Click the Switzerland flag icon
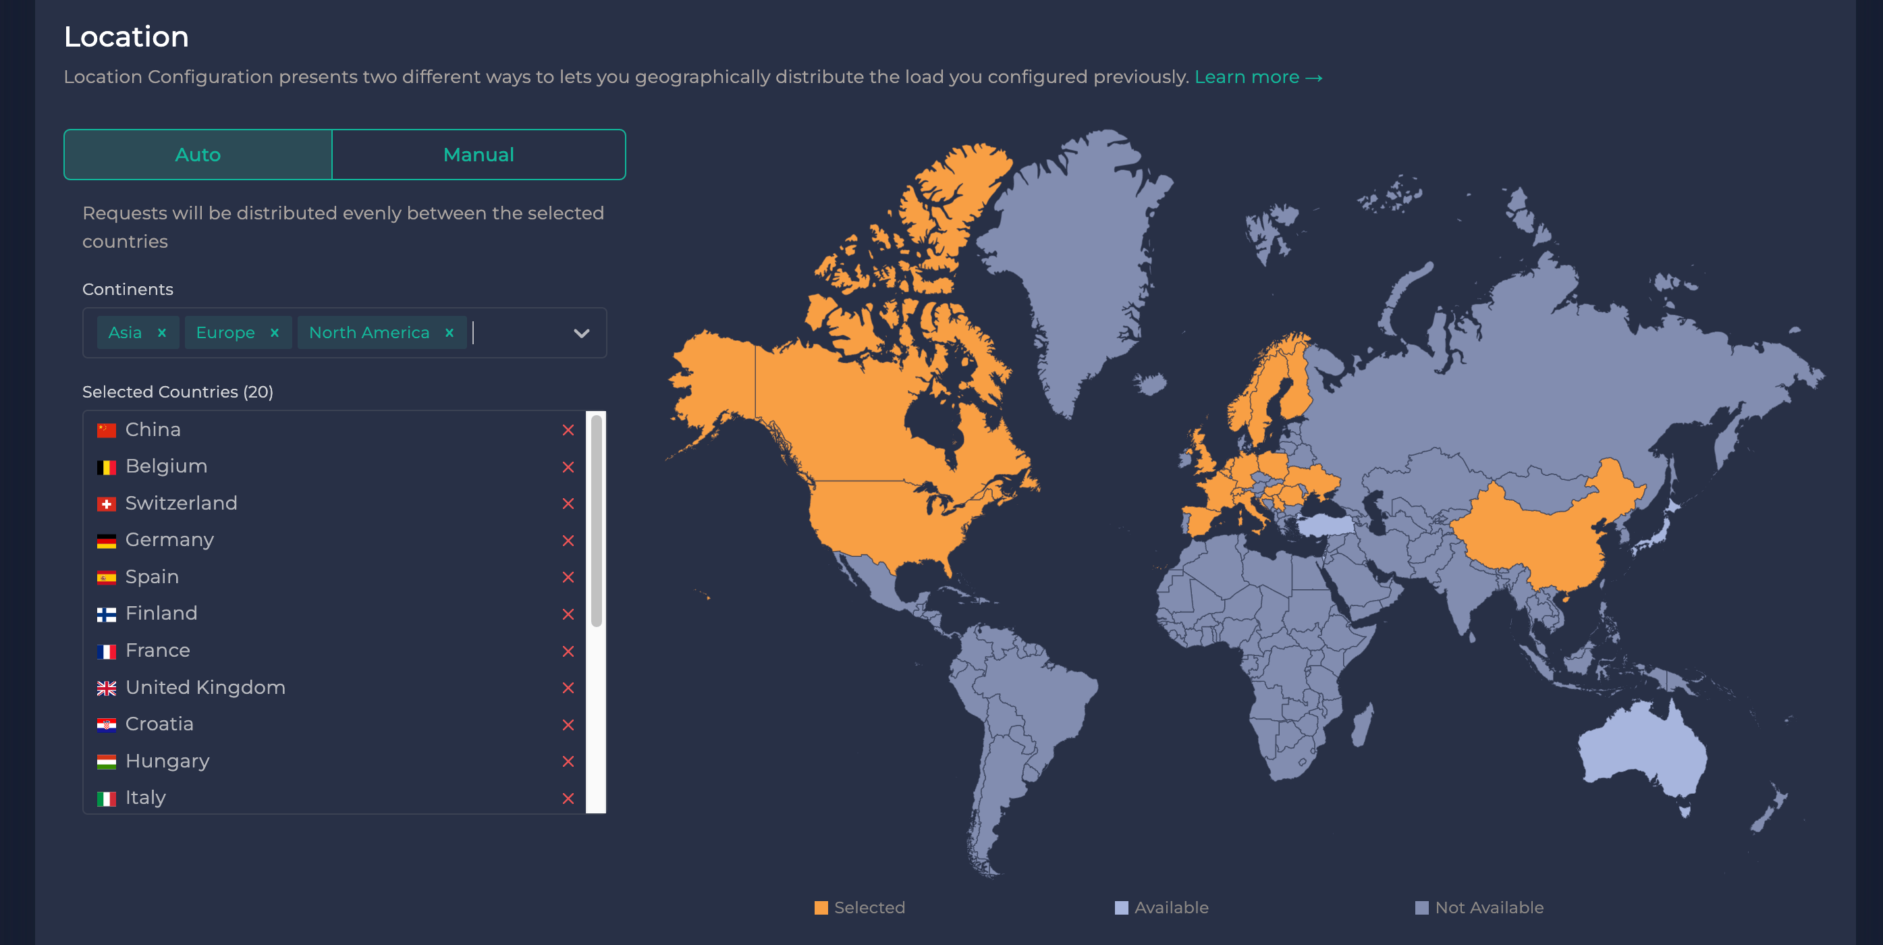1883x945 pixels. click(106, 503)
